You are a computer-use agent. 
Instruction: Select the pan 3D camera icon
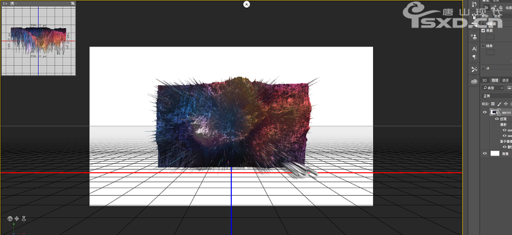[16, 219]
